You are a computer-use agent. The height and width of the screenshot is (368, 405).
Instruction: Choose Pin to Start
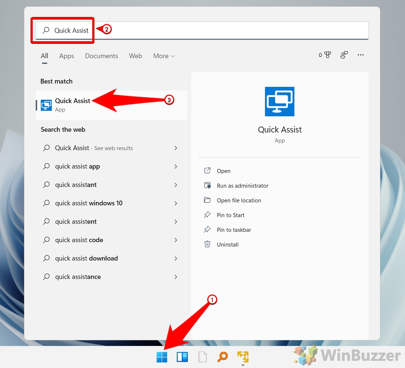point(231,215)
